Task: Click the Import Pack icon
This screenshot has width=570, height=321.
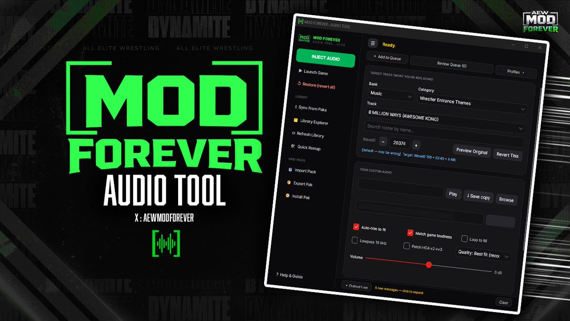Action: (x=290, y=170)
